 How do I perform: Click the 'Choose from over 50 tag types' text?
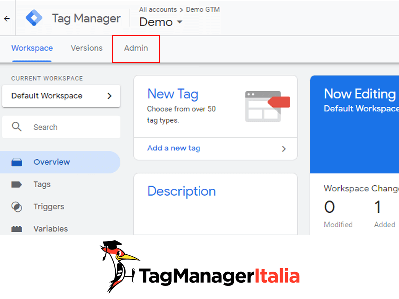tap(182, 114)
